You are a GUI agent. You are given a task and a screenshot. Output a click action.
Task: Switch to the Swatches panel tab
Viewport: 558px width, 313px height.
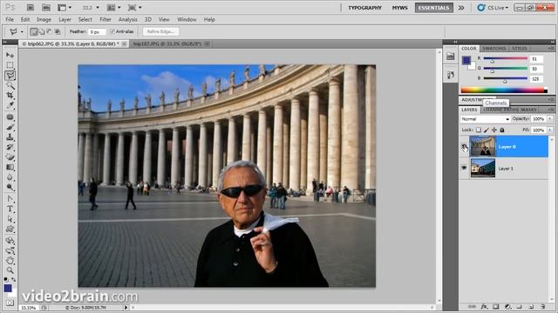494,49
